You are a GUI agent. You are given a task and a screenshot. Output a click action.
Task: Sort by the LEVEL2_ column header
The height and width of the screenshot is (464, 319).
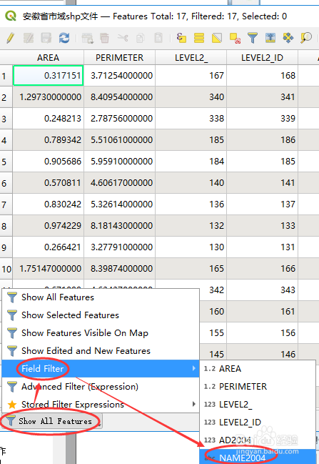(x=191, y=57)
